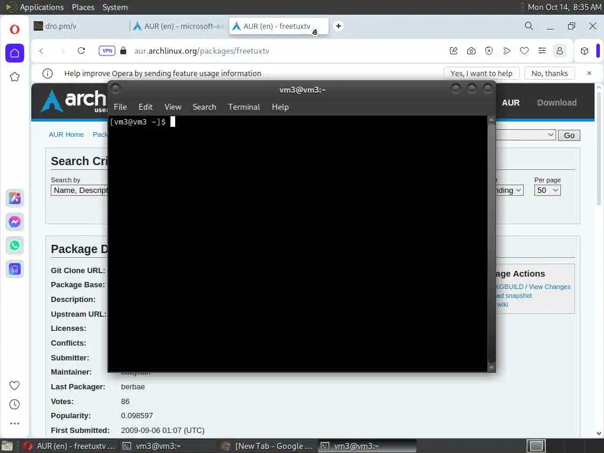This screenshot has height=453, width=604.
Task: Open WhatsApp in Opera sidebar
Action: pos(15,245)
